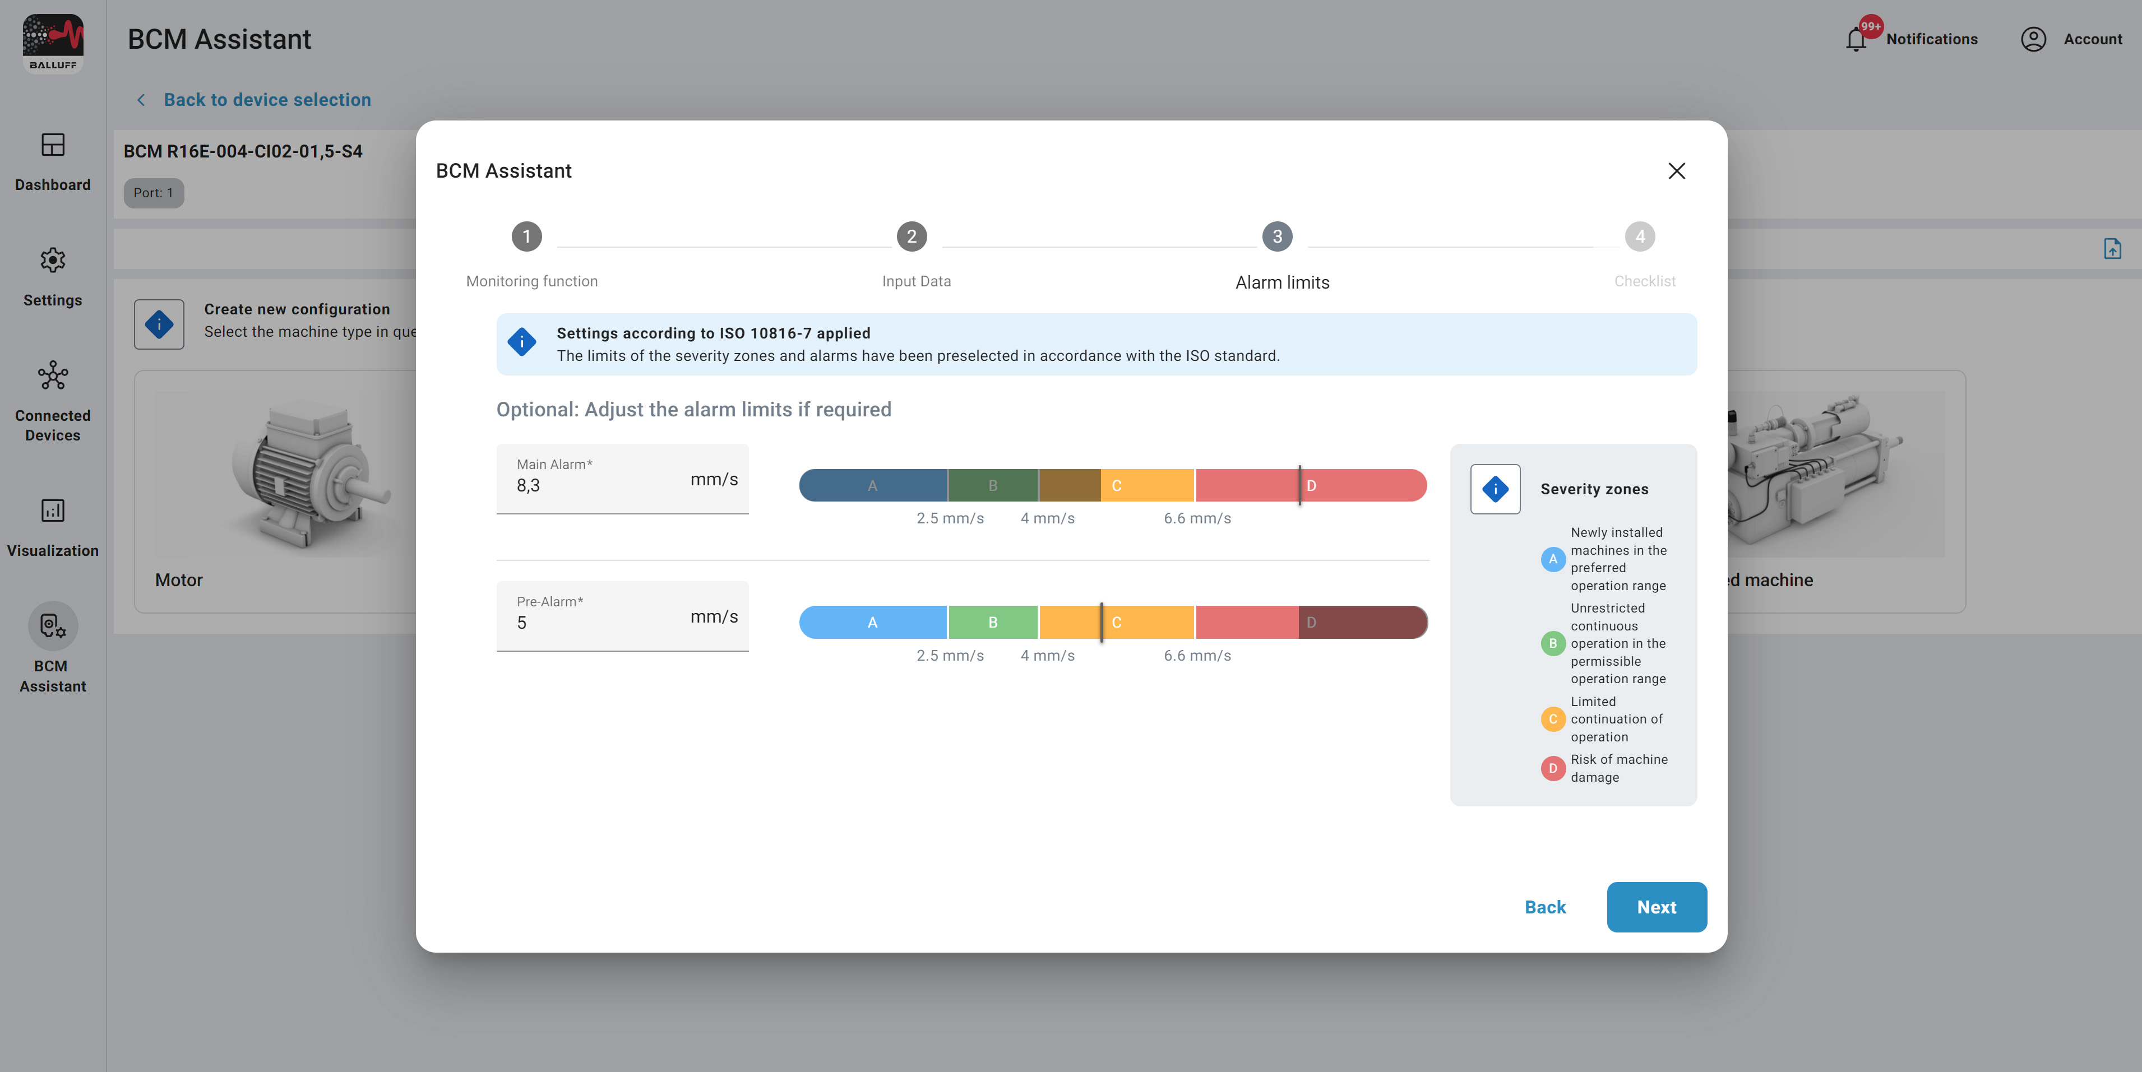The width and height of the screenshot is (2142, 1072).
Task: Click the Back button in dialog
Action: coord(1544,907)
